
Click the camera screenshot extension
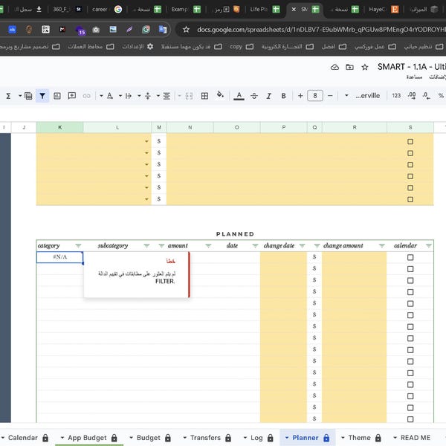tap(96, 30)
